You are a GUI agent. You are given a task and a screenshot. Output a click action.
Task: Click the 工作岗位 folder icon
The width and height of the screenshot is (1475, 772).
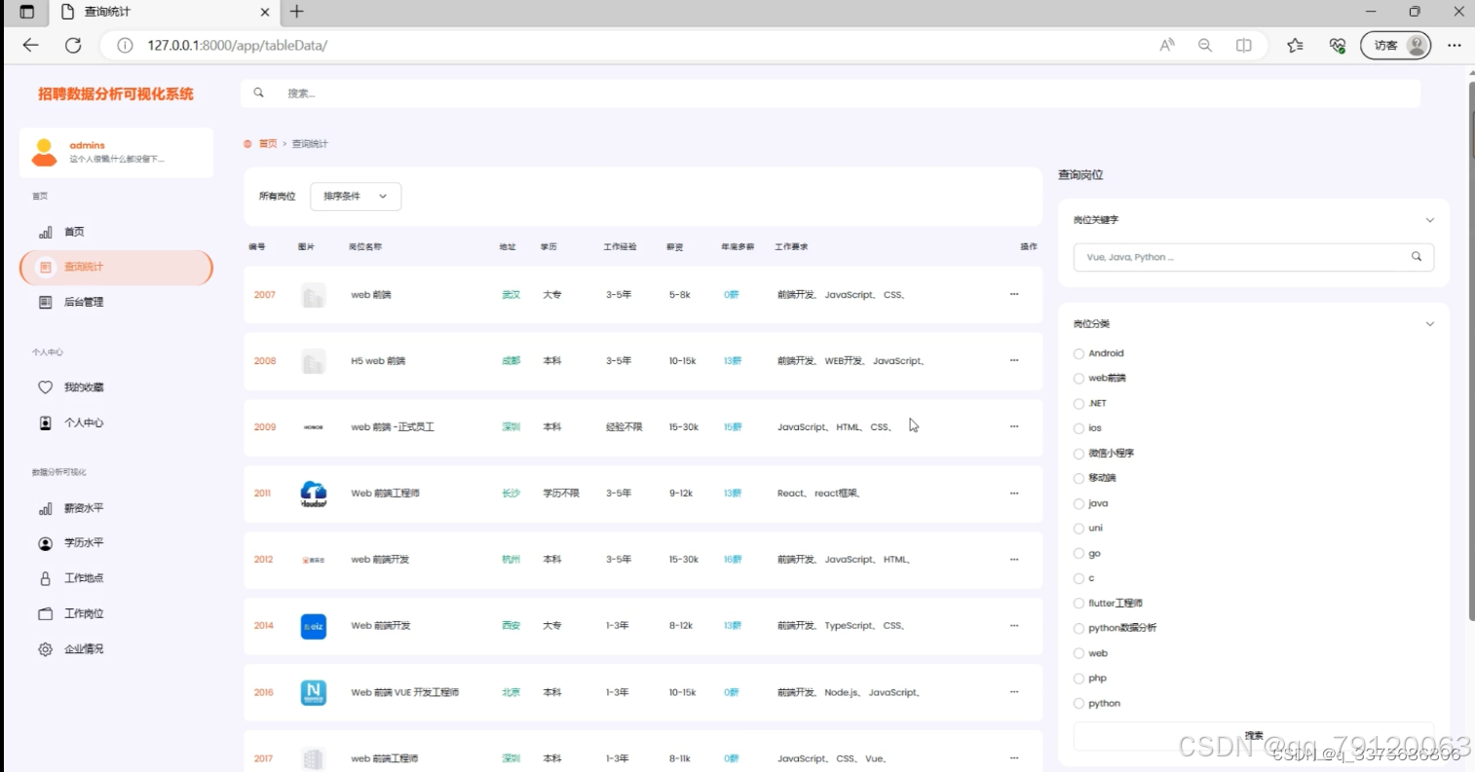pyautogui.click(x=45, y=613)
